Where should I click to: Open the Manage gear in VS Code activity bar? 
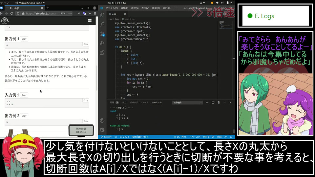click(x=102, y=130)
